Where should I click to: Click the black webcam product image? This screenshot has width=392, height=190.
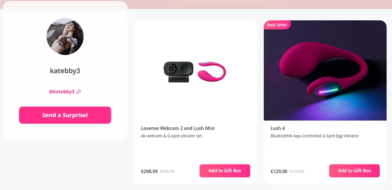coord(178,72)
